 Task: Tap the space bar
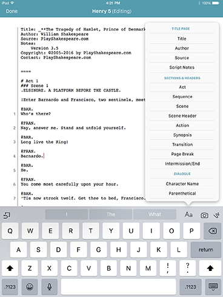(x=118, y=287)
